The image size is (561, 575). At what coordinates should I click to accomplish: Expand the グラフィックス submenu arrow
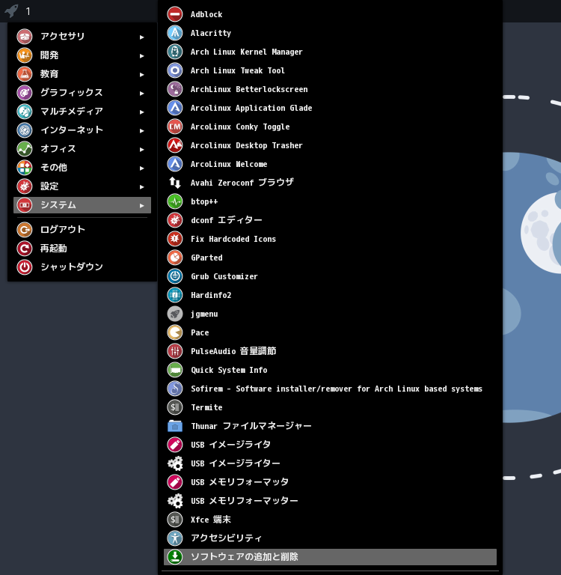pos(142,93)
